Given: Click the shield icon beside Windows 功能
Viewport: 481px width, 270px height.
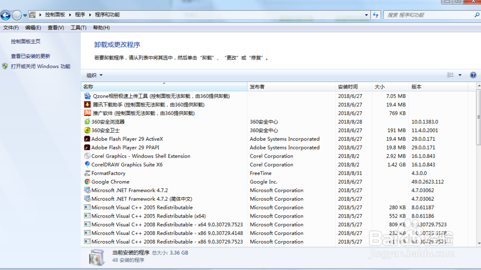Looking at the screenshot, I should (5, 66).
